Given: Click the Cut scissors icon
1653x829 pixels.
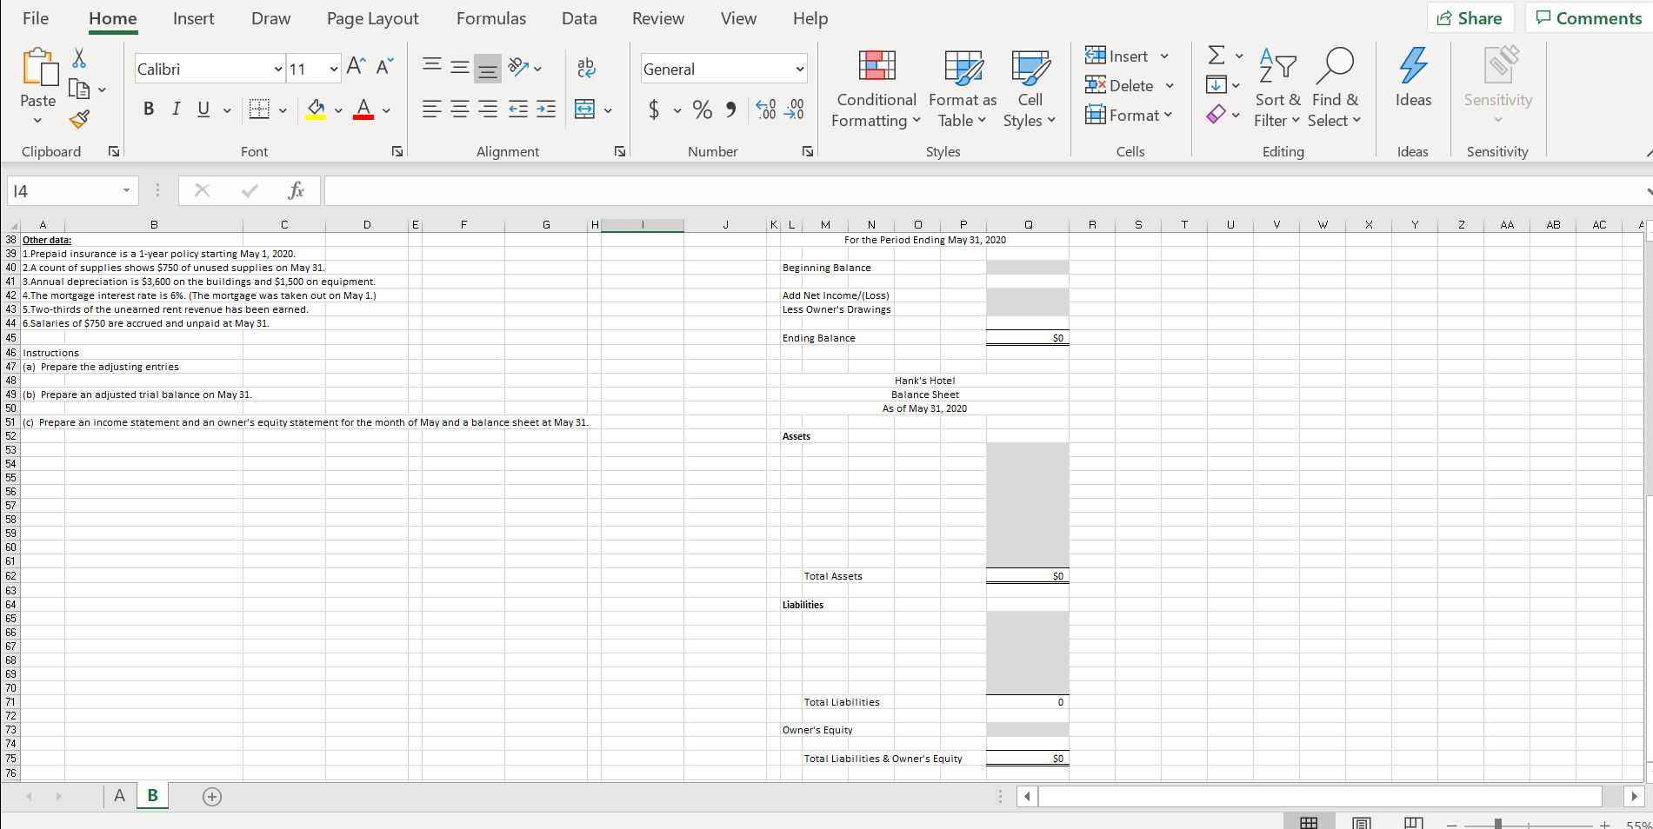Looking at the screenshot, I should point(79,58).
